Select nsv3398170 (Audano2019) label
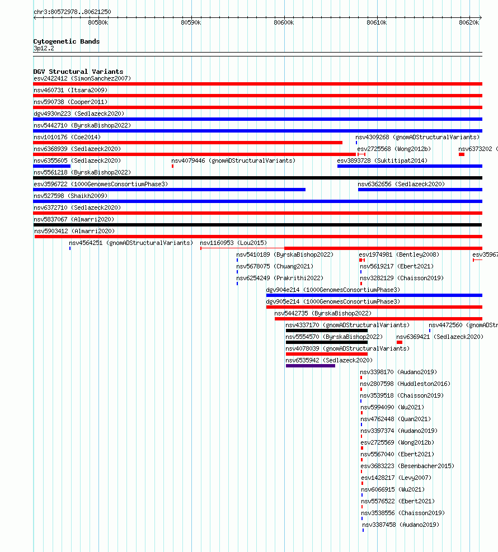Screen dimensions: 498x552 coord(398,372)
